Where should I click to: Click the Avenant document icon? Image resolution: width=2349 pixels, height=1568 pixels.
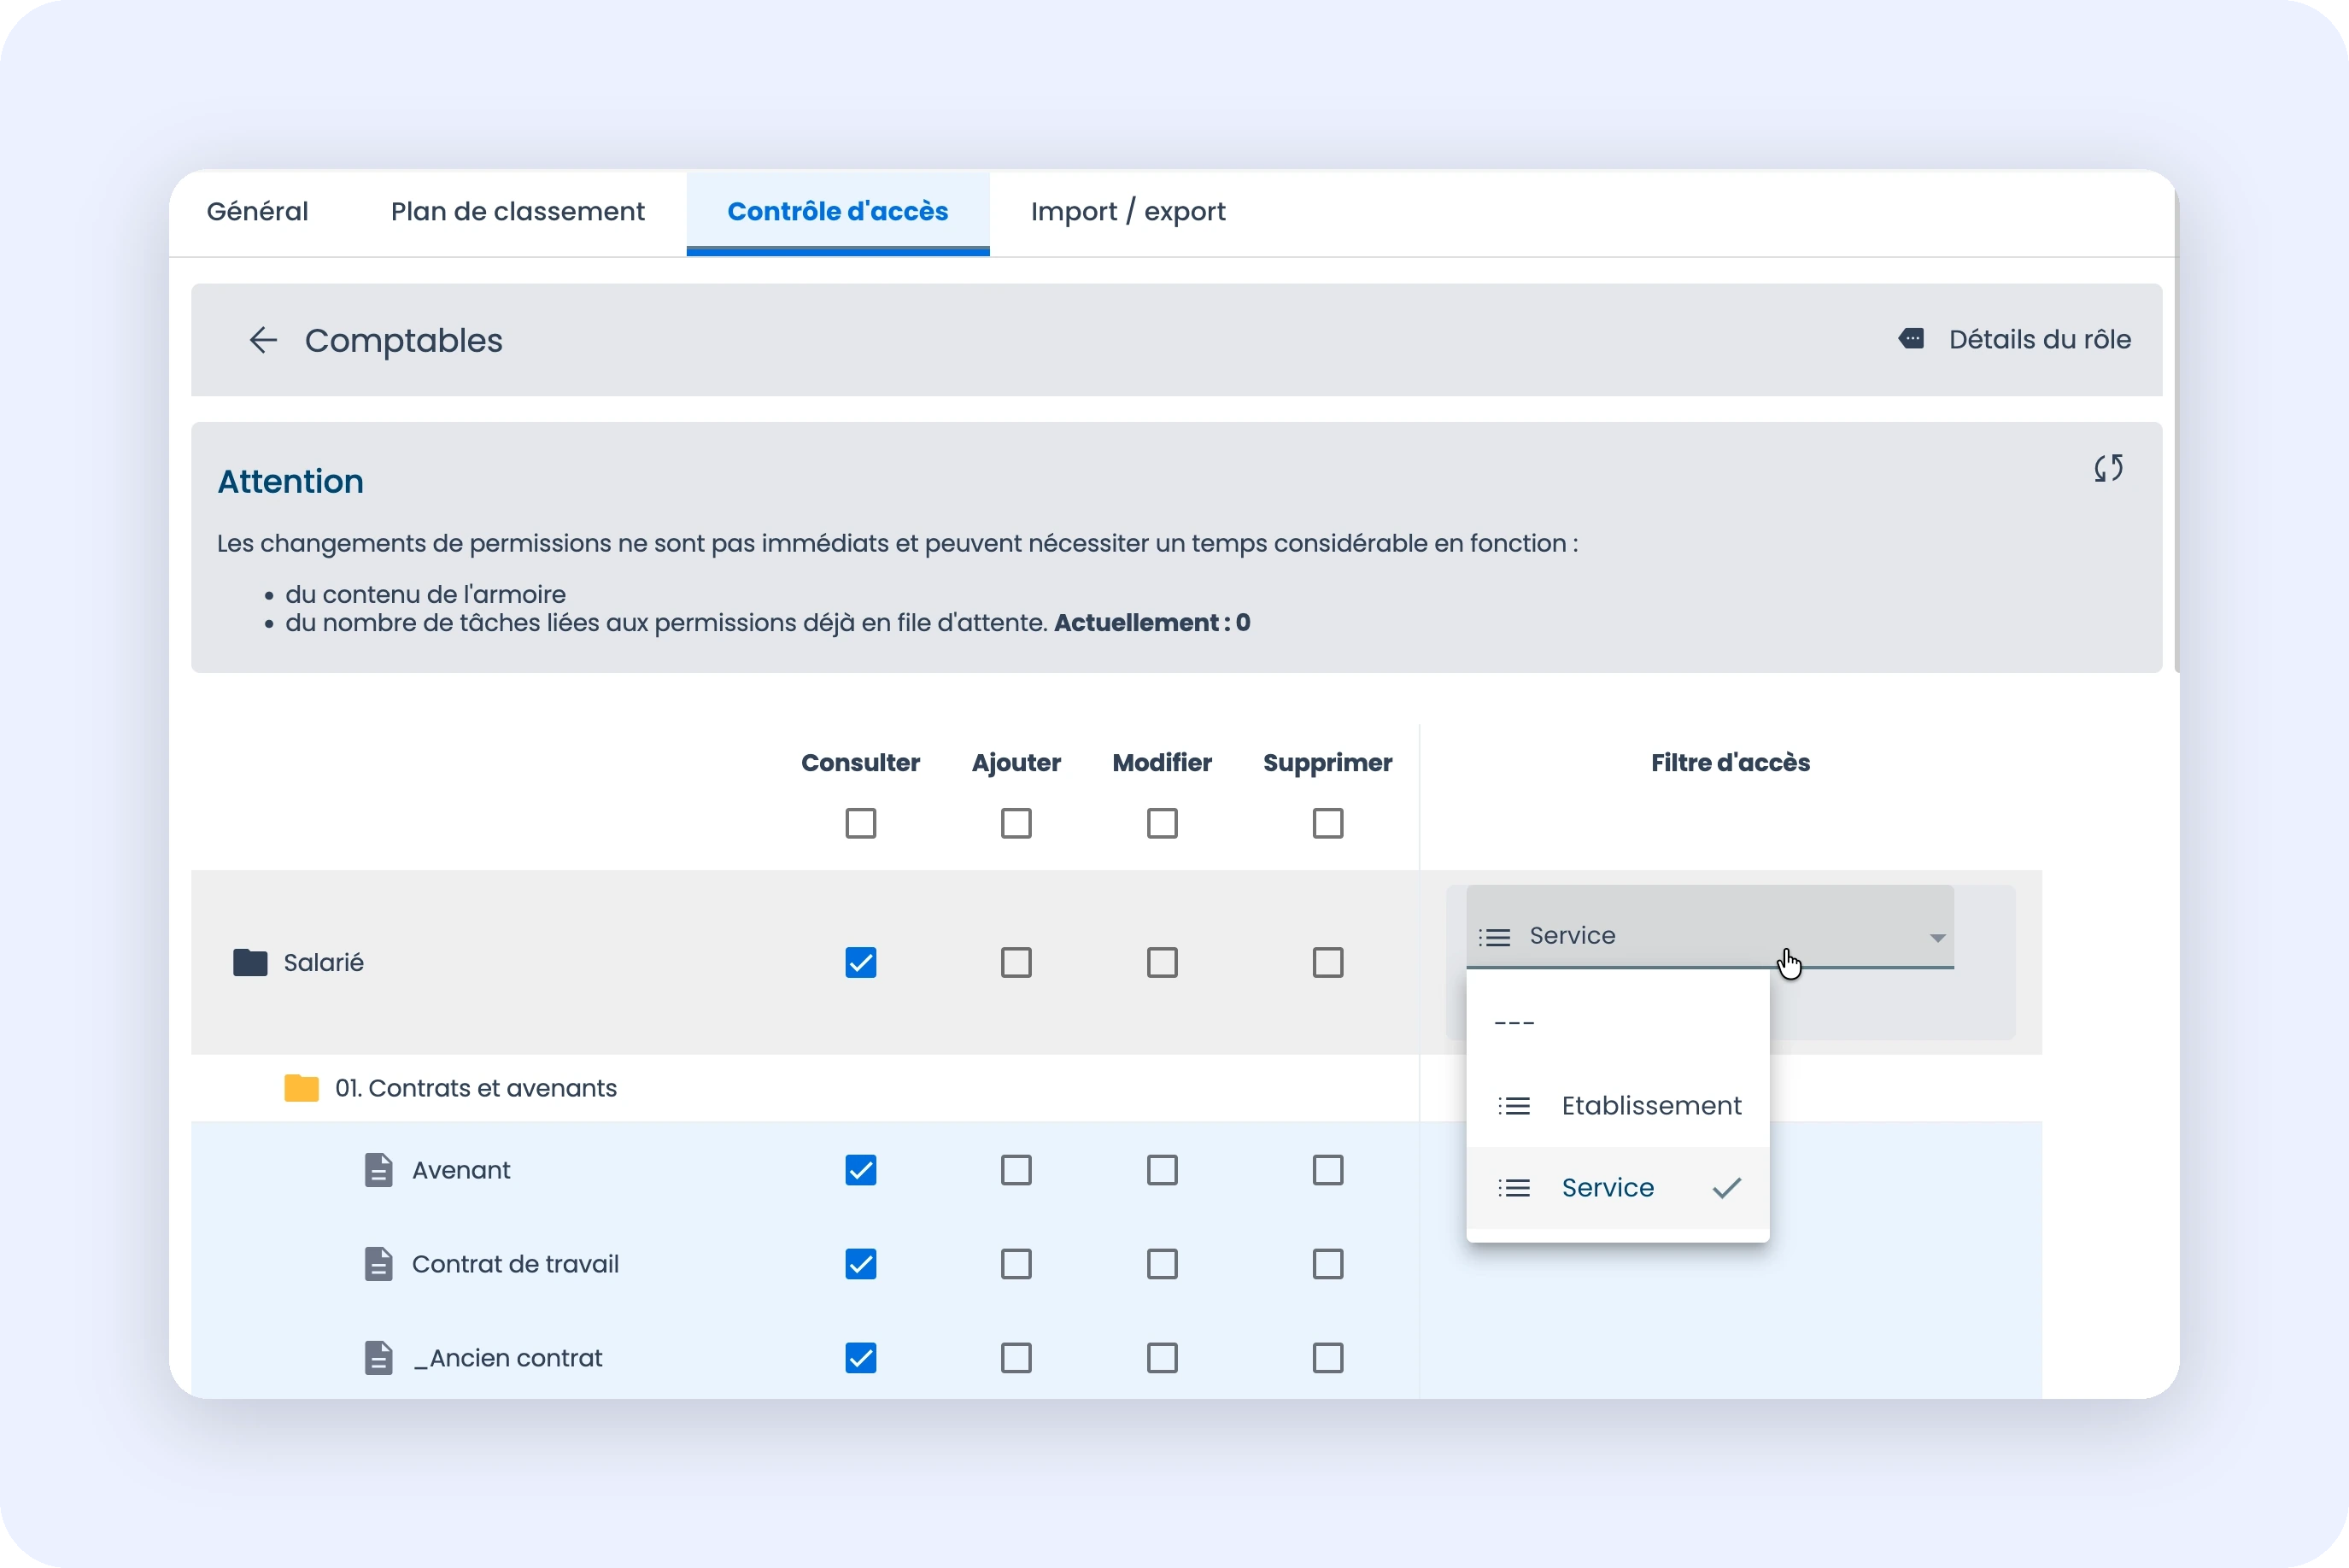pos(378,1170)
